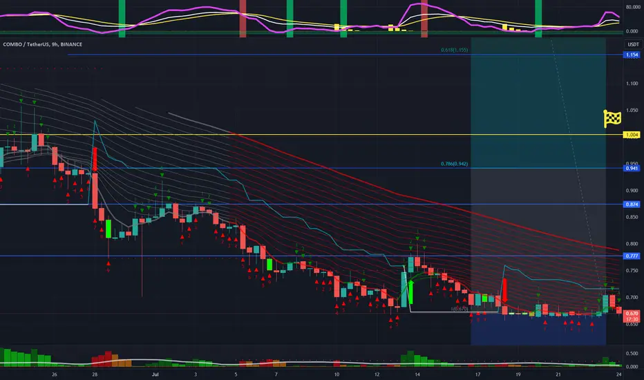Click the 0.618(1.155) Fibonacci level label
The image size is (644, 380).
(454, 50)
